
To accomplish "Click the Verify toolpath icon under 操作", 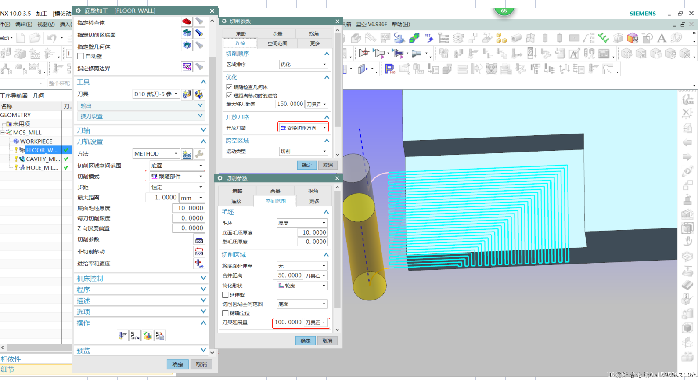I will tap(148, 336).
